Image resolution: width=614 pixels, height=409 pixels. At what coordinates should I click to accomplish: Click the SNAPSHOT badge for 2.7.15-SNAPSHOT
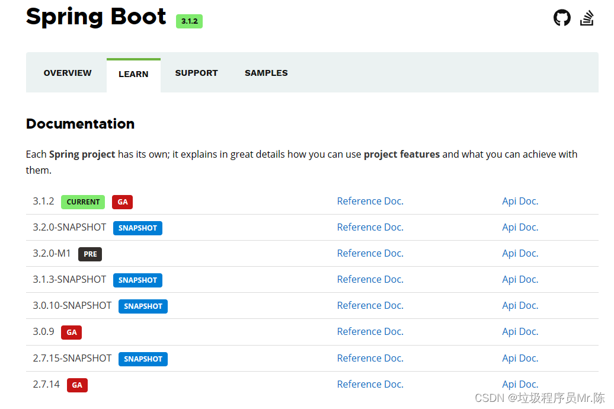143,359
